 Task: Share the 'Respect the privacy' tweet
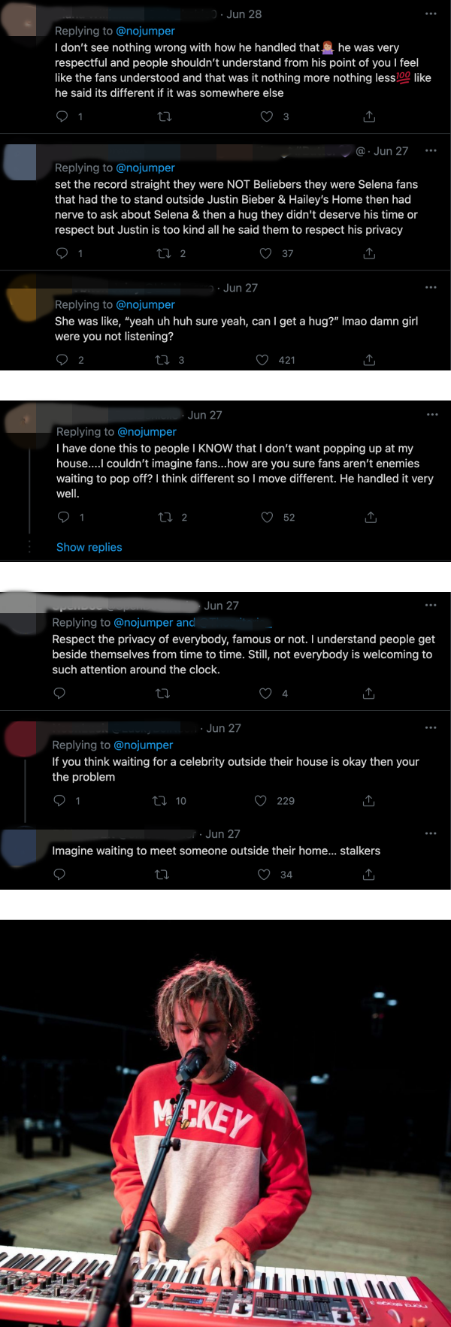click(368, 693)
